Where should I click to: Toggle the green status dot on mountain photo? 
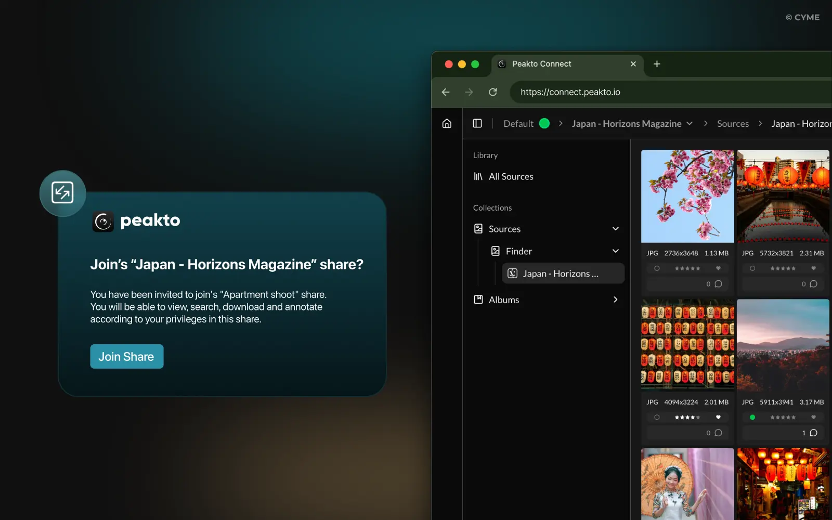click(x=752, y=418)
